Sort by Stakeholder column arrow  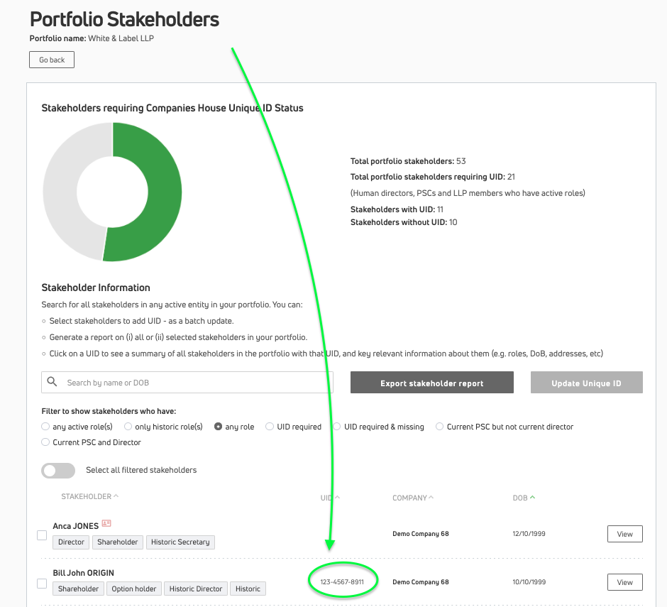(x=116, y=497)
